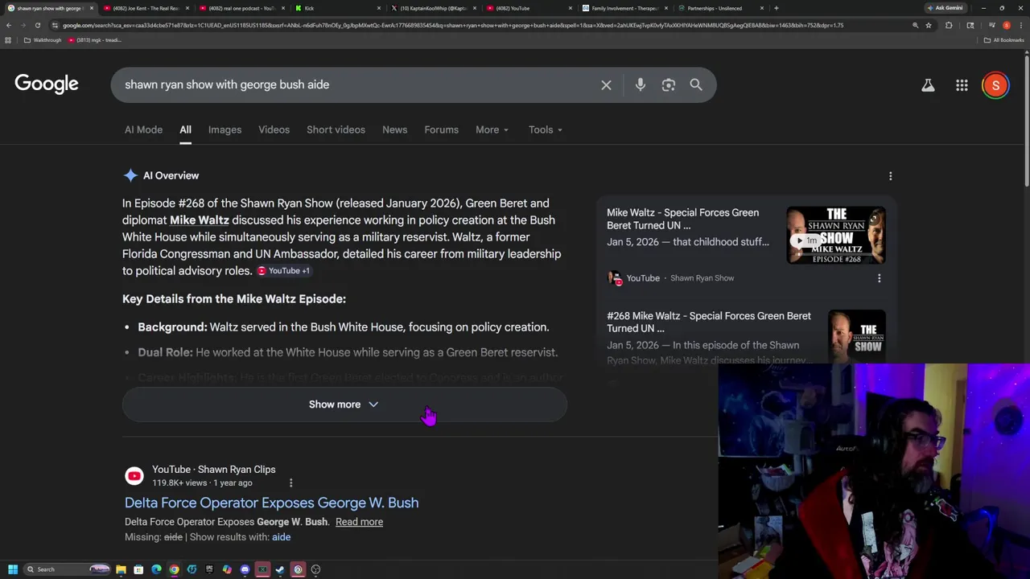1030x579 pixels.
Task: Clear the search box with the X icon
Action: click(x=606, y=84)
